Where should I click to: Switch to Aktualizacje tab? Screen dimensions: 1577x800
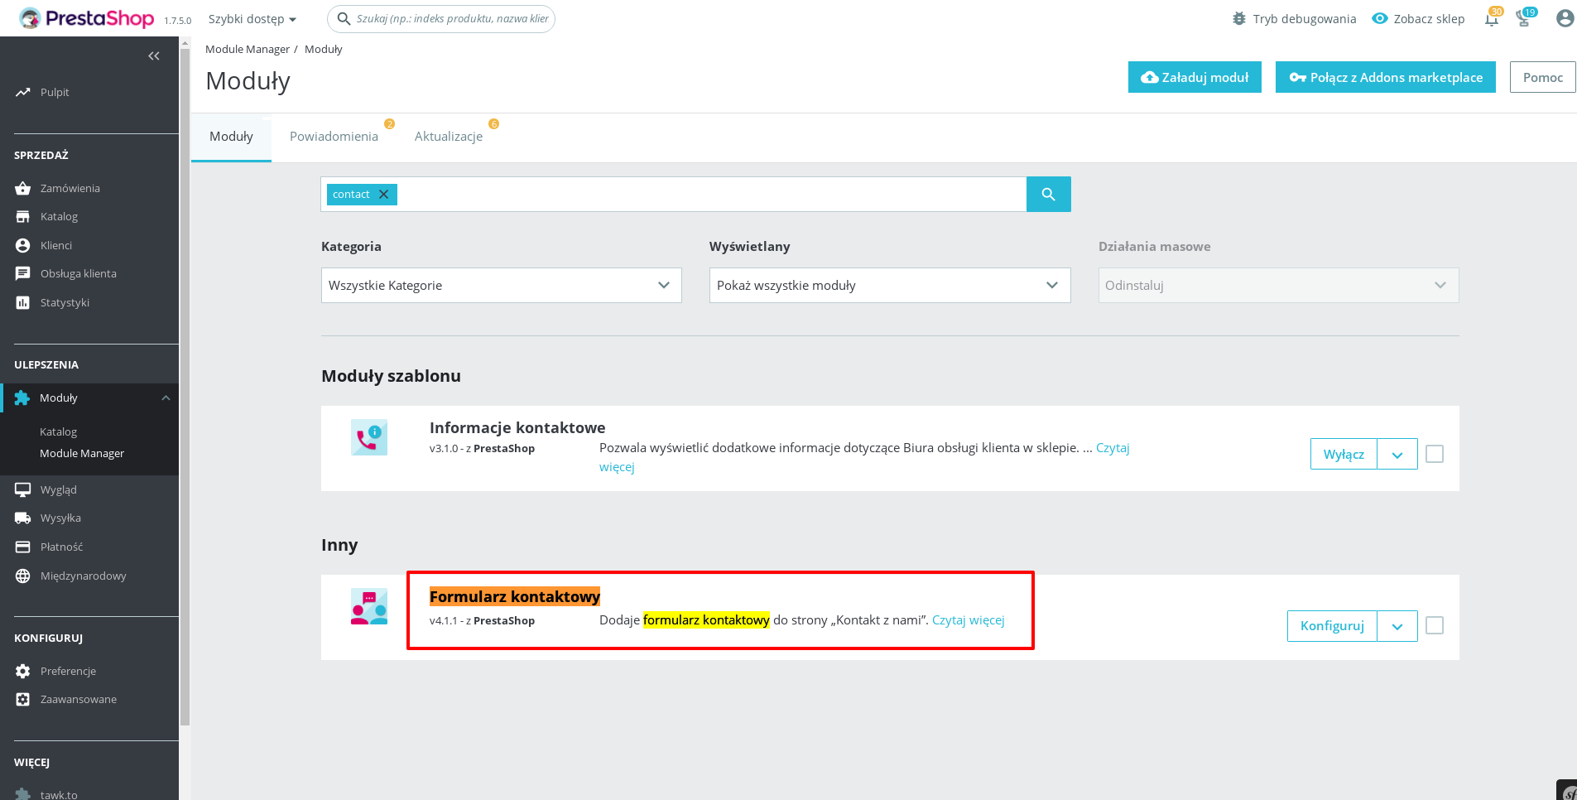tap(449, 137)
